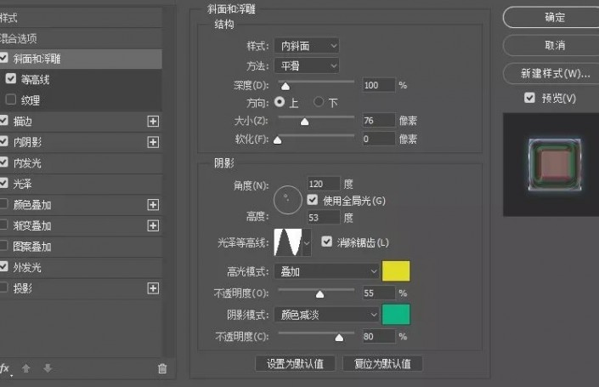Enable the 颜色叠加 checkbox

(x=3, y=204)
